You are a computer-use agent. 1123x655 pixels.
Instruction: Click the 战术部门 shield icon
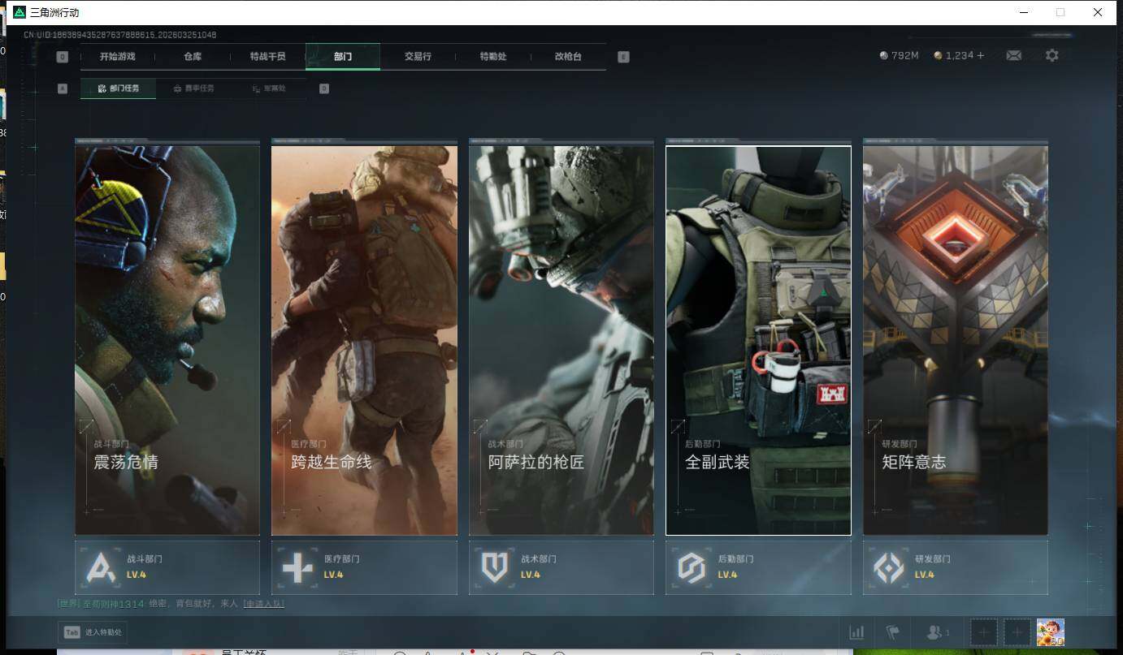click(495, 567)
